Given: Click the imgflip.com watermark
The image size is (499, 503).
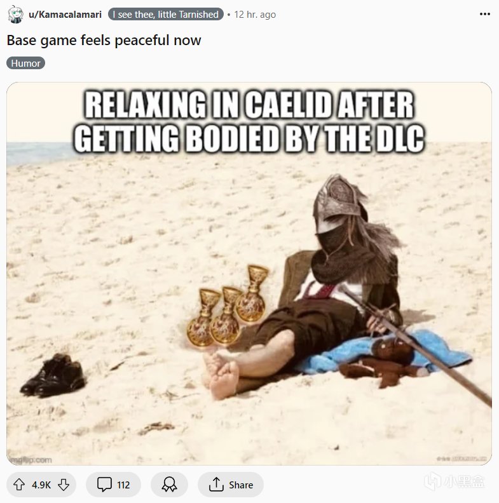Looking at the screenshot, I should [31, 460].
